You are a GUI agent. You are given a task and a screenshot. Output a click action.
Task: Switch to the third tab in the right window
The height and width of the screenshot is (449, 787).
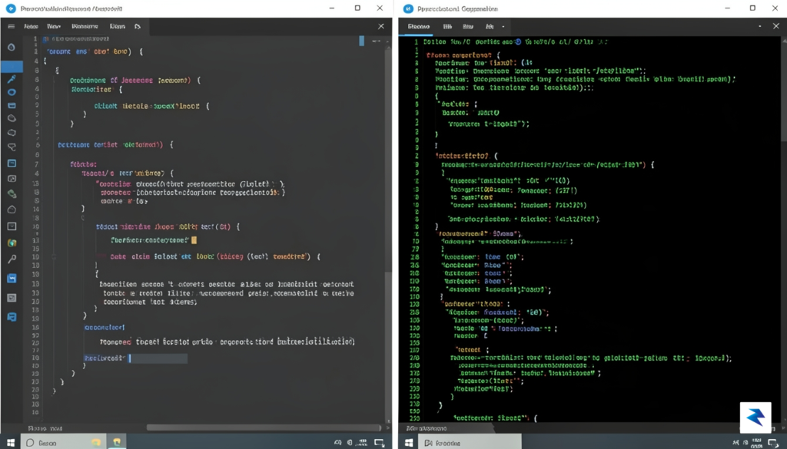coord(468,27)
